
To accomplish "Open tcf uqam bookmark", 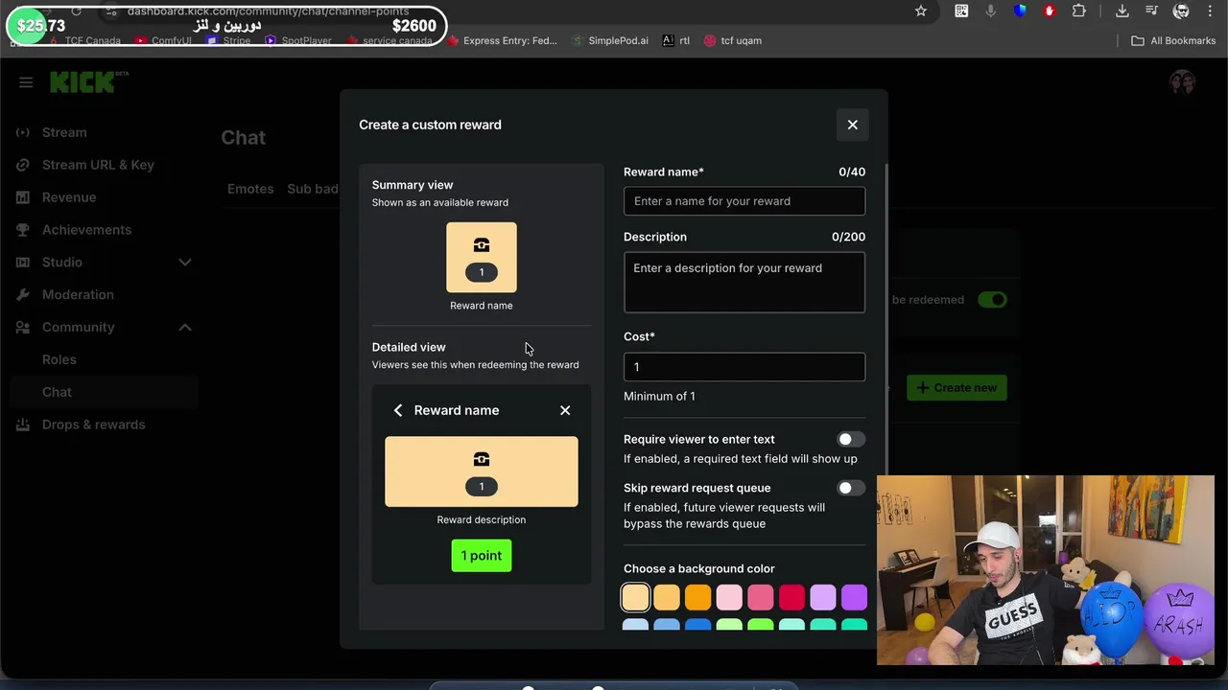I will click(x=733, y=41).
